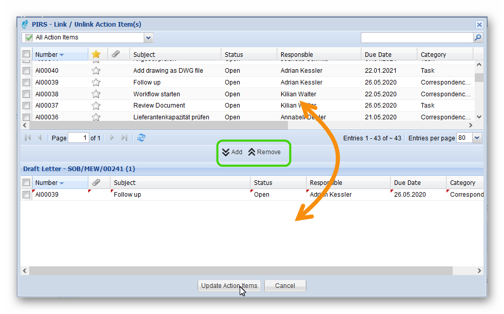Check the box for AI00038
The width and height of the screenshot is (504, 314).
tap(26, 94)
